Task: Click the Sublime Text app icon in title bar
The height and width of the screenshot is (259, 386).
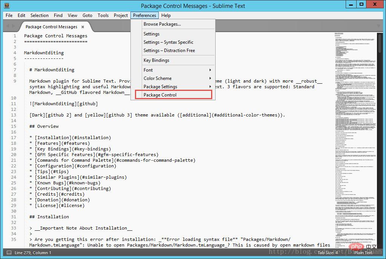Action: [x=7, y=5]
